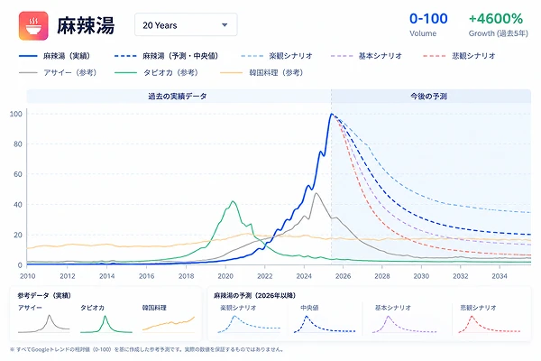Screen dimensions: 541x361
Task: Click the hot pot bowl app icon
Action: pos(33,26)
